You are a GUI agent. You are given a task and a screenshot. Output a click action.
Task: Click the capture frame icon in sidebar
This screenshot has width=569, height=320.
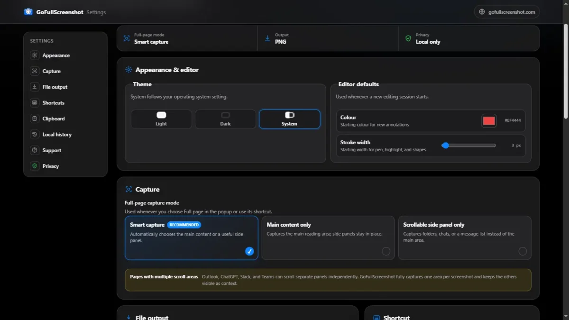pos(34,71)
